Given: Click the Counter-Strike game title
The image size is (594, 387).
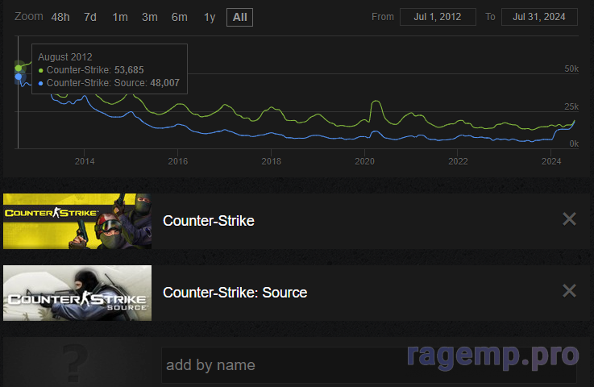Looking at the screenshot, I should 209,221.
